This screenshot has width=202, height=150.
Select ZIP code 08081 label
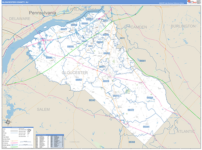tap(143, 61)
